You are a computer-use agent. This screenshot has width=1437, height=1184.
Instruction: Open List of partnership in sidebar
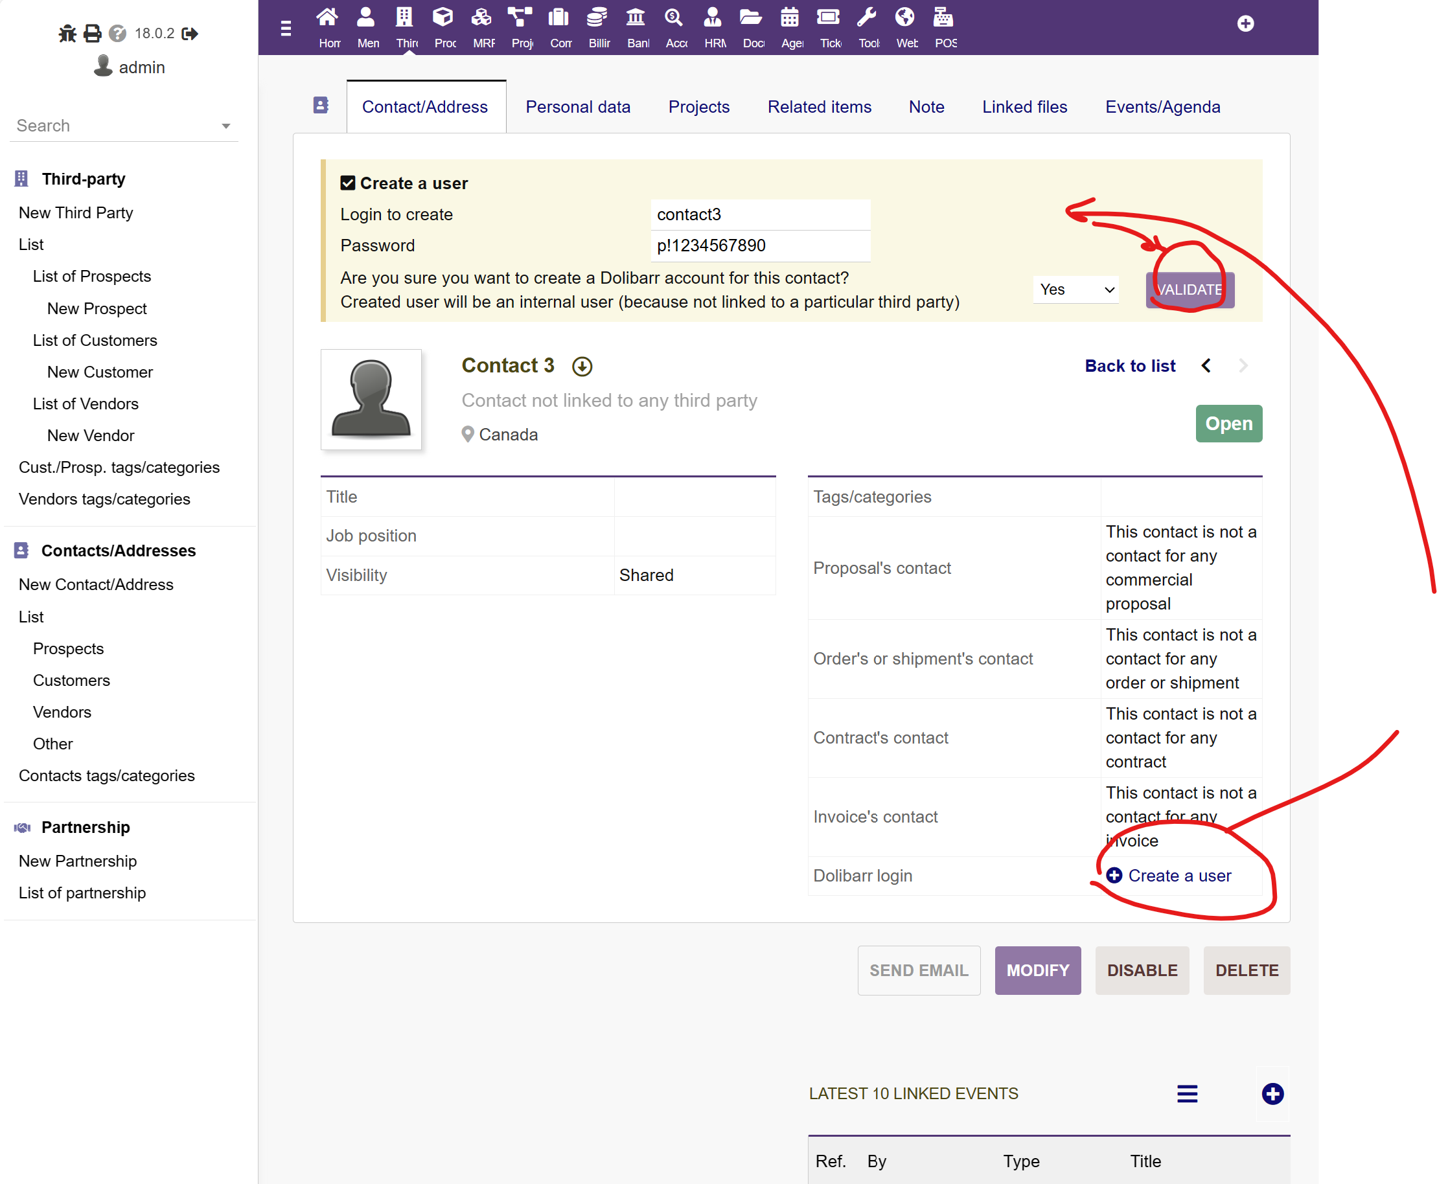tap(82, 893)
